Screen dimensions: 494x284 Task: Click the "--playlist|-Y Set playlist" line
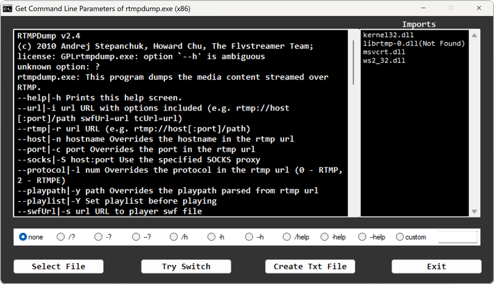(x=117, y=201)
